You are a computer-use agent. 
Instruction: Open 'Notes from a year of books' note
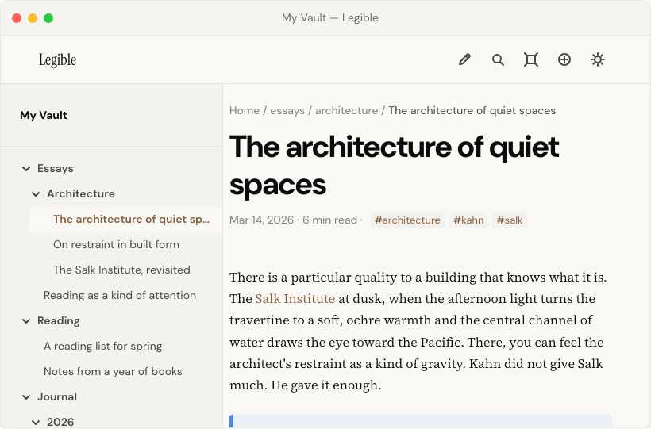pyautogui.click(x=113, y=371)
